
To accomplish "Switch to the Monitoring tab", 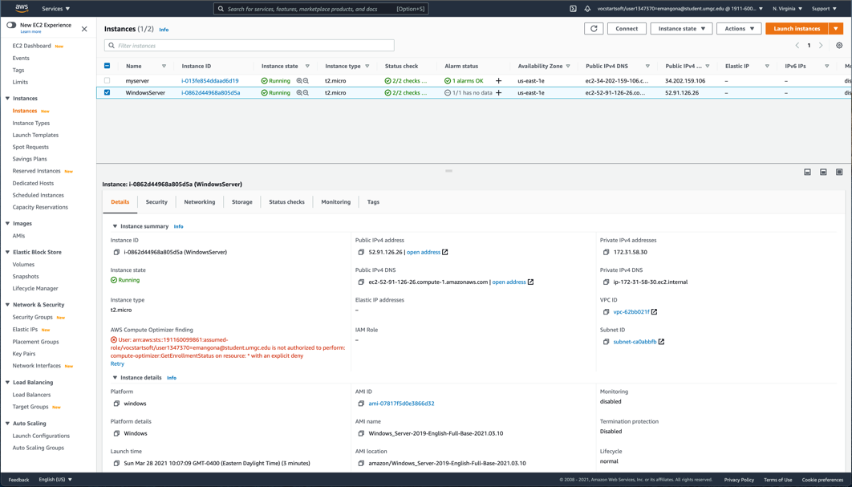I will pyautogui.click(x=336, y=201).
